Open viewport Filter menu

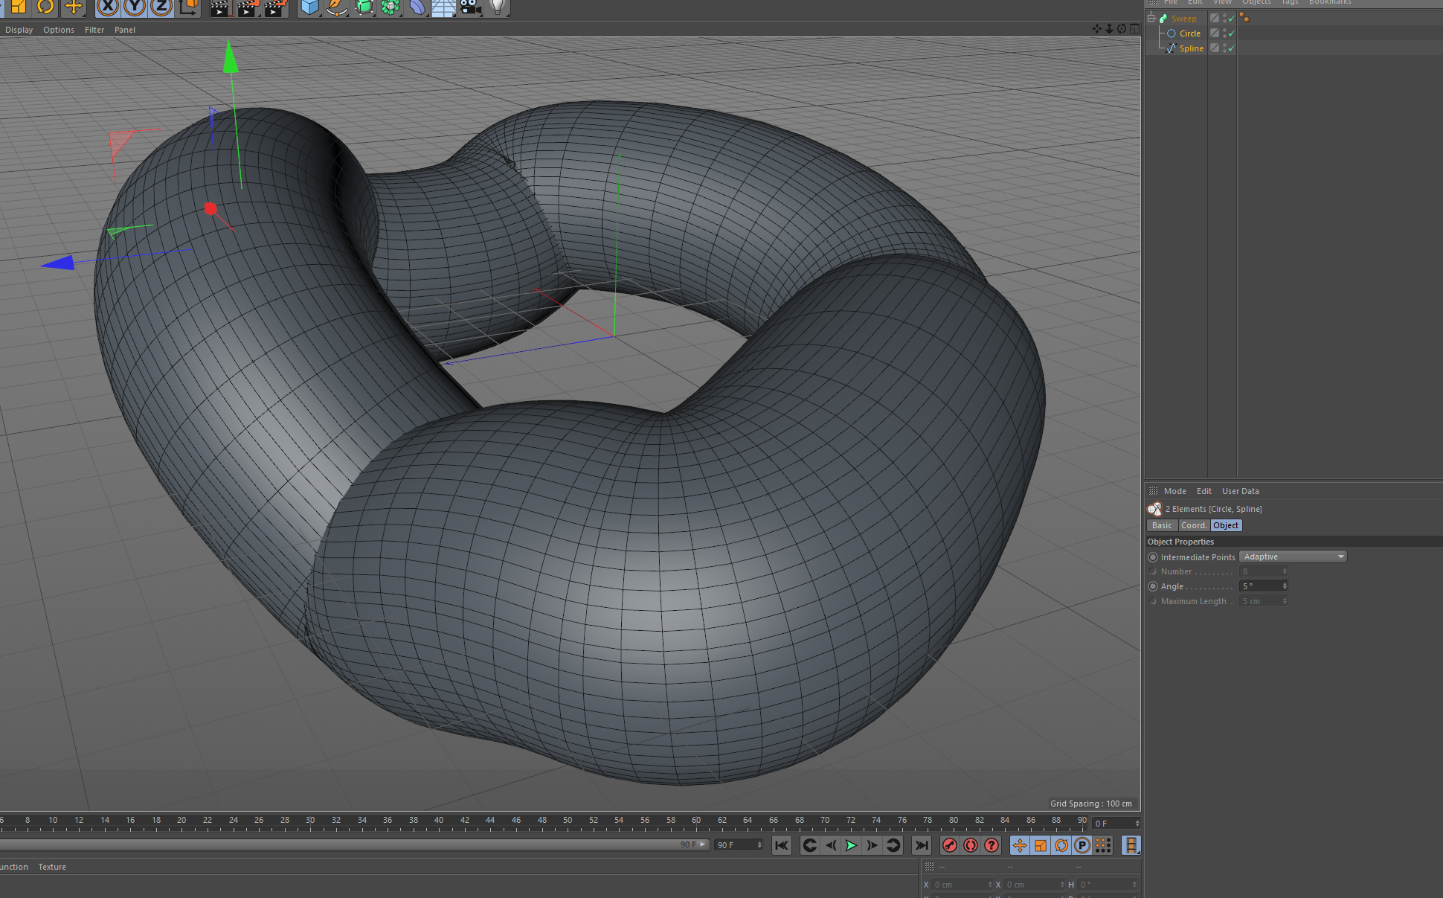[x=94, y=30]
